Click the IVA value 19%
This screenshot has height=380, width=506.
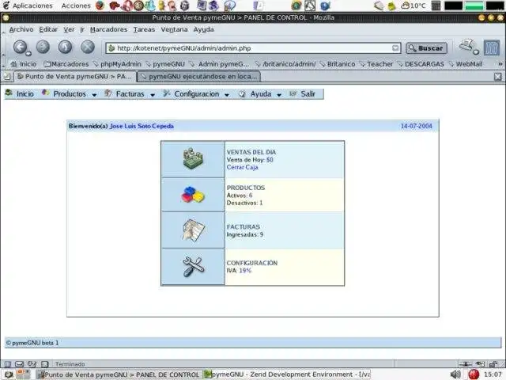[x=245, y=271]
